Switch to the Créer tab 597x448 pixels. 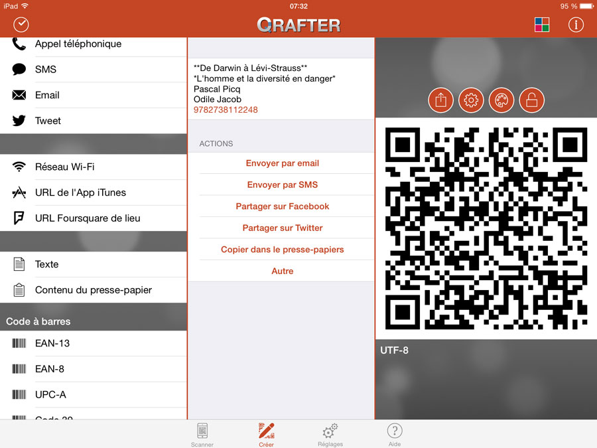coord(266,435)
